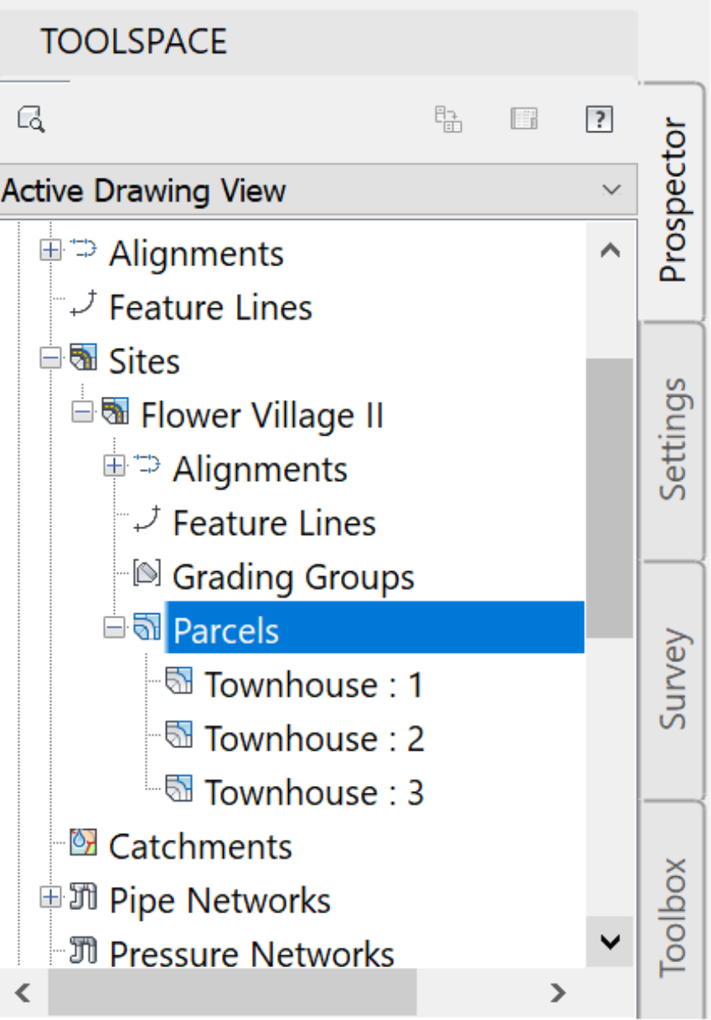Select Alignments label under Flower Village II
711x1020 pixels.
pos(260,469)
